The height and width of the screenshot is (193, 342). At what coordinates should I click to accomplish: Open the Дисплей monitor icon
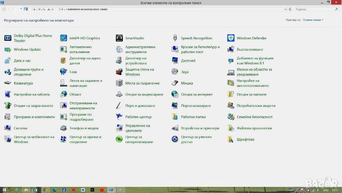click(x=175, y=61)
